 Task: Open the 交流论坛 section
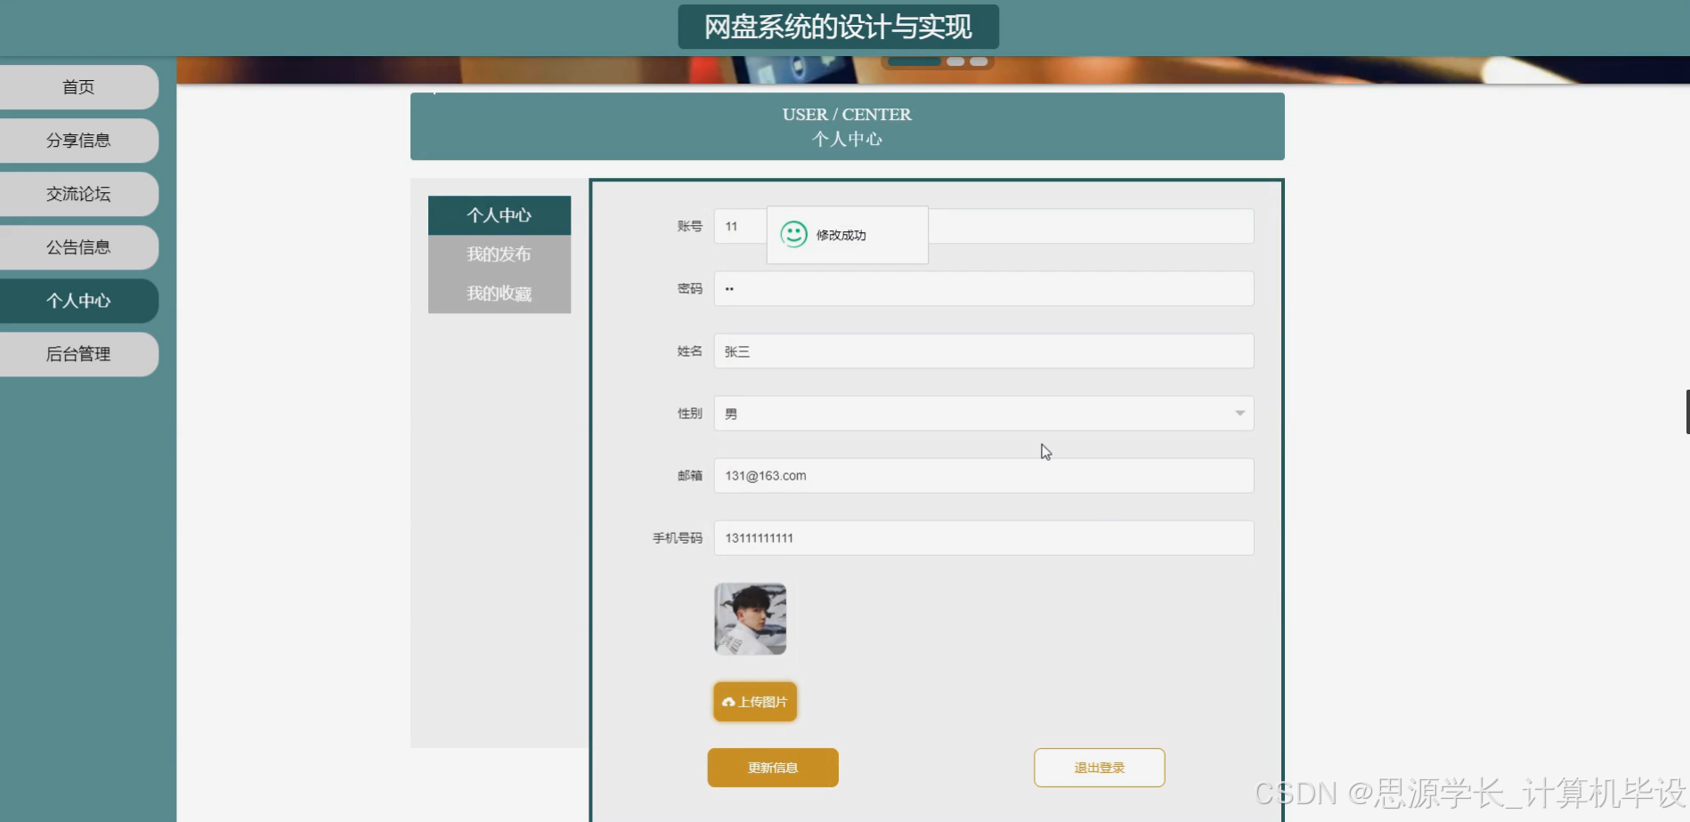click(x=78, y=193)
